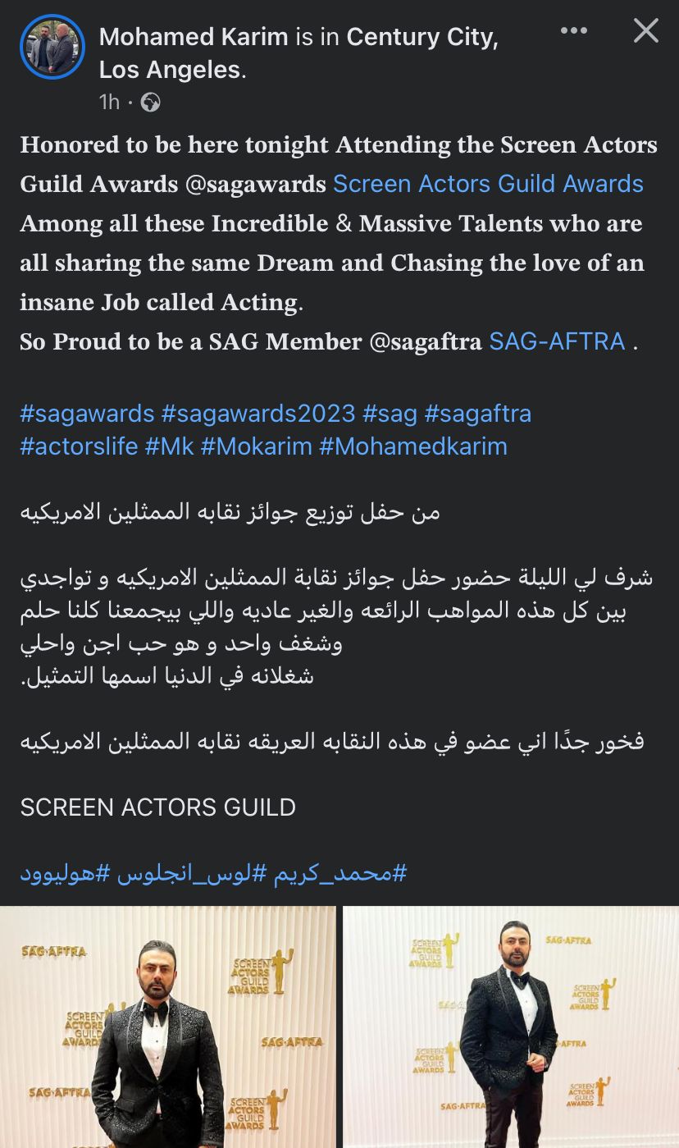Open the Century City, Los Angeles location
The image size is (679, 1148).
(422, 38)
